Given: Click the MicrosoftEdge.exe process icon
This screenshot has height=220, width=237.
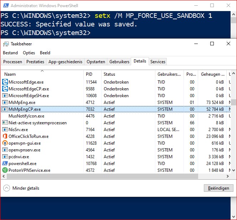Looking at the screenshot, I should click(x=5, y=82).
